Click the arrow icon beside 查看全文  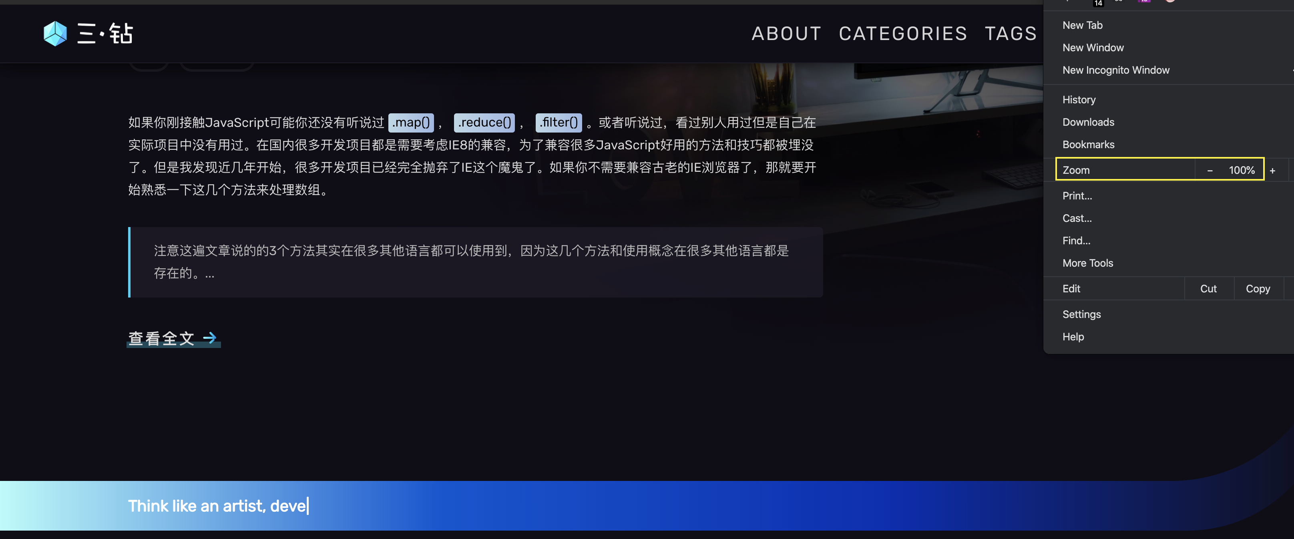tap(209, 338)
